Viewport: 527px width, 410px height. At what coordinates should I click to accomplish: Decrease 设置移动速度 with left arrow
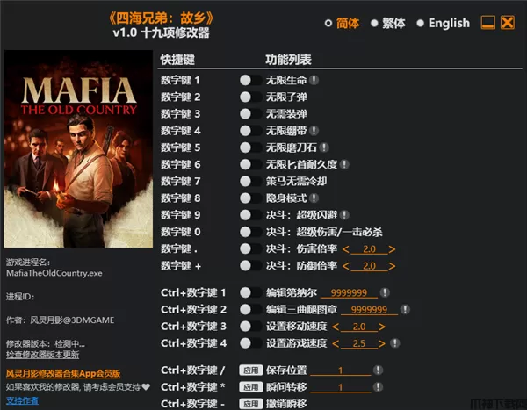click(336, 327)
